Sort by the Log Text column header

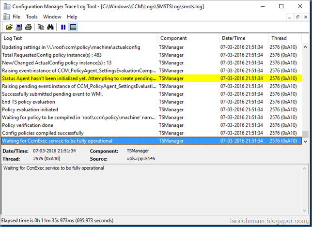(79, 38)
